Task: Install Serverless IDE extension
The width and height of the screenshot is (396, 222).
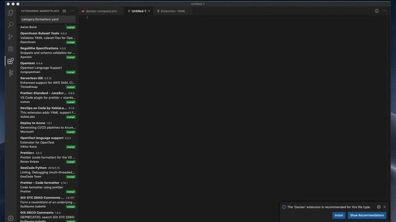Action: 71,87
